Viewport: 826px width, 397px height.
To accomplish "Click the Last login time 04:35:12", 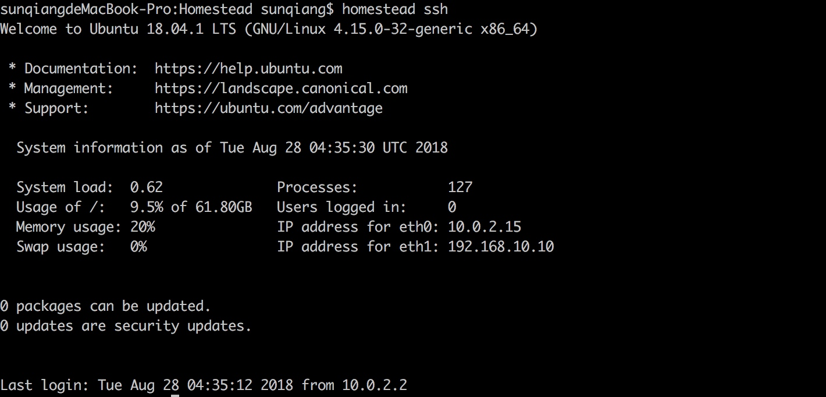I will pyautogui.click(x=220, y=385).
